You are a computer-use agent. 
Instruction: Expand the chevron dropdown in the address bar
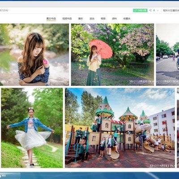tap(158, 10)
